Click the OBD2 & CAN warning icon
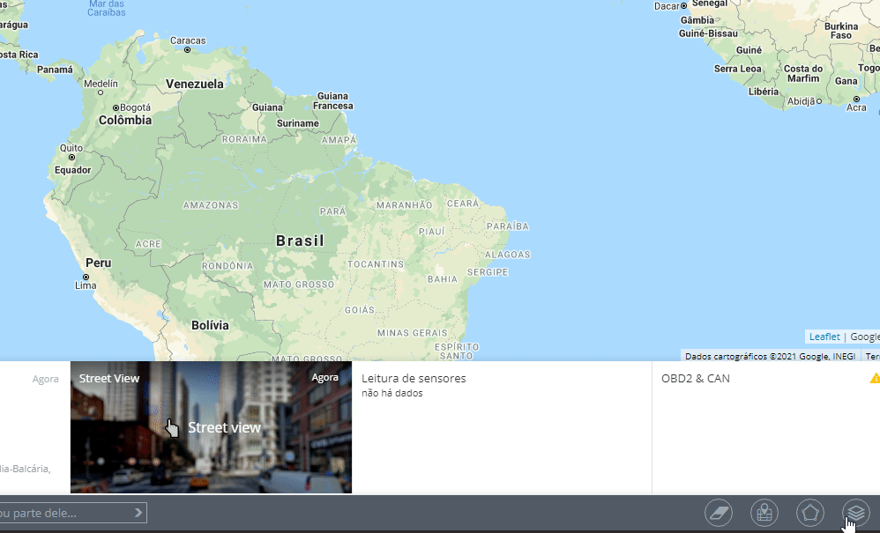This screenshot has height=533, width=880. pyautogui.click(x=875, y=379)
